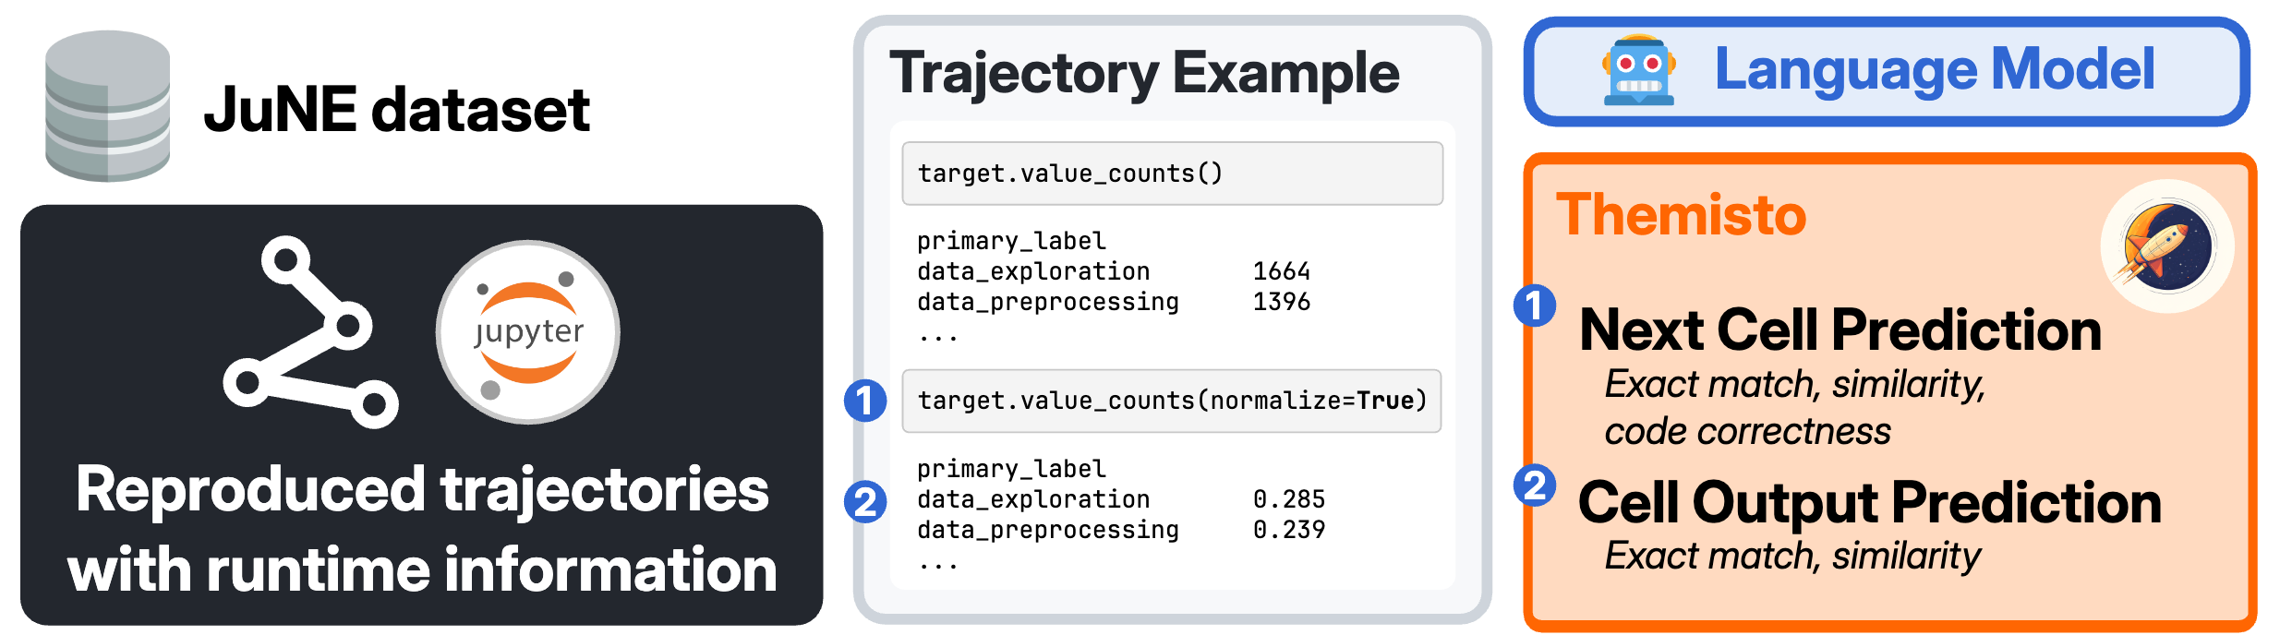The width and height of the screenshot is (2280, 635).
Task: Click the Reproduced trajectories dark panel text
Action: tap(422, 528)
